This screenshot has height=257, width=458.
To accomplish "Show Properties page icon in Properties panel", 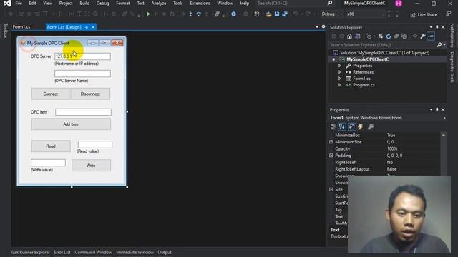I will tap(351, 127).
